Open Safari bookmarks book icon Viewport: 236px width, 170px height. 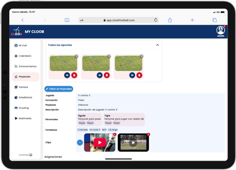click(67, 20)
